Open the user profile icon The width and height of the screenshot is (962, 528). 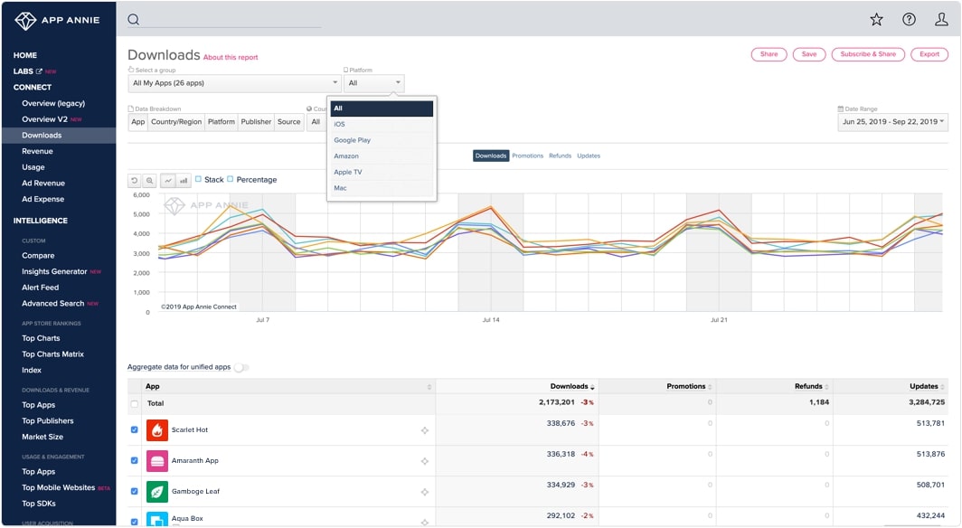tap(939, 18)
